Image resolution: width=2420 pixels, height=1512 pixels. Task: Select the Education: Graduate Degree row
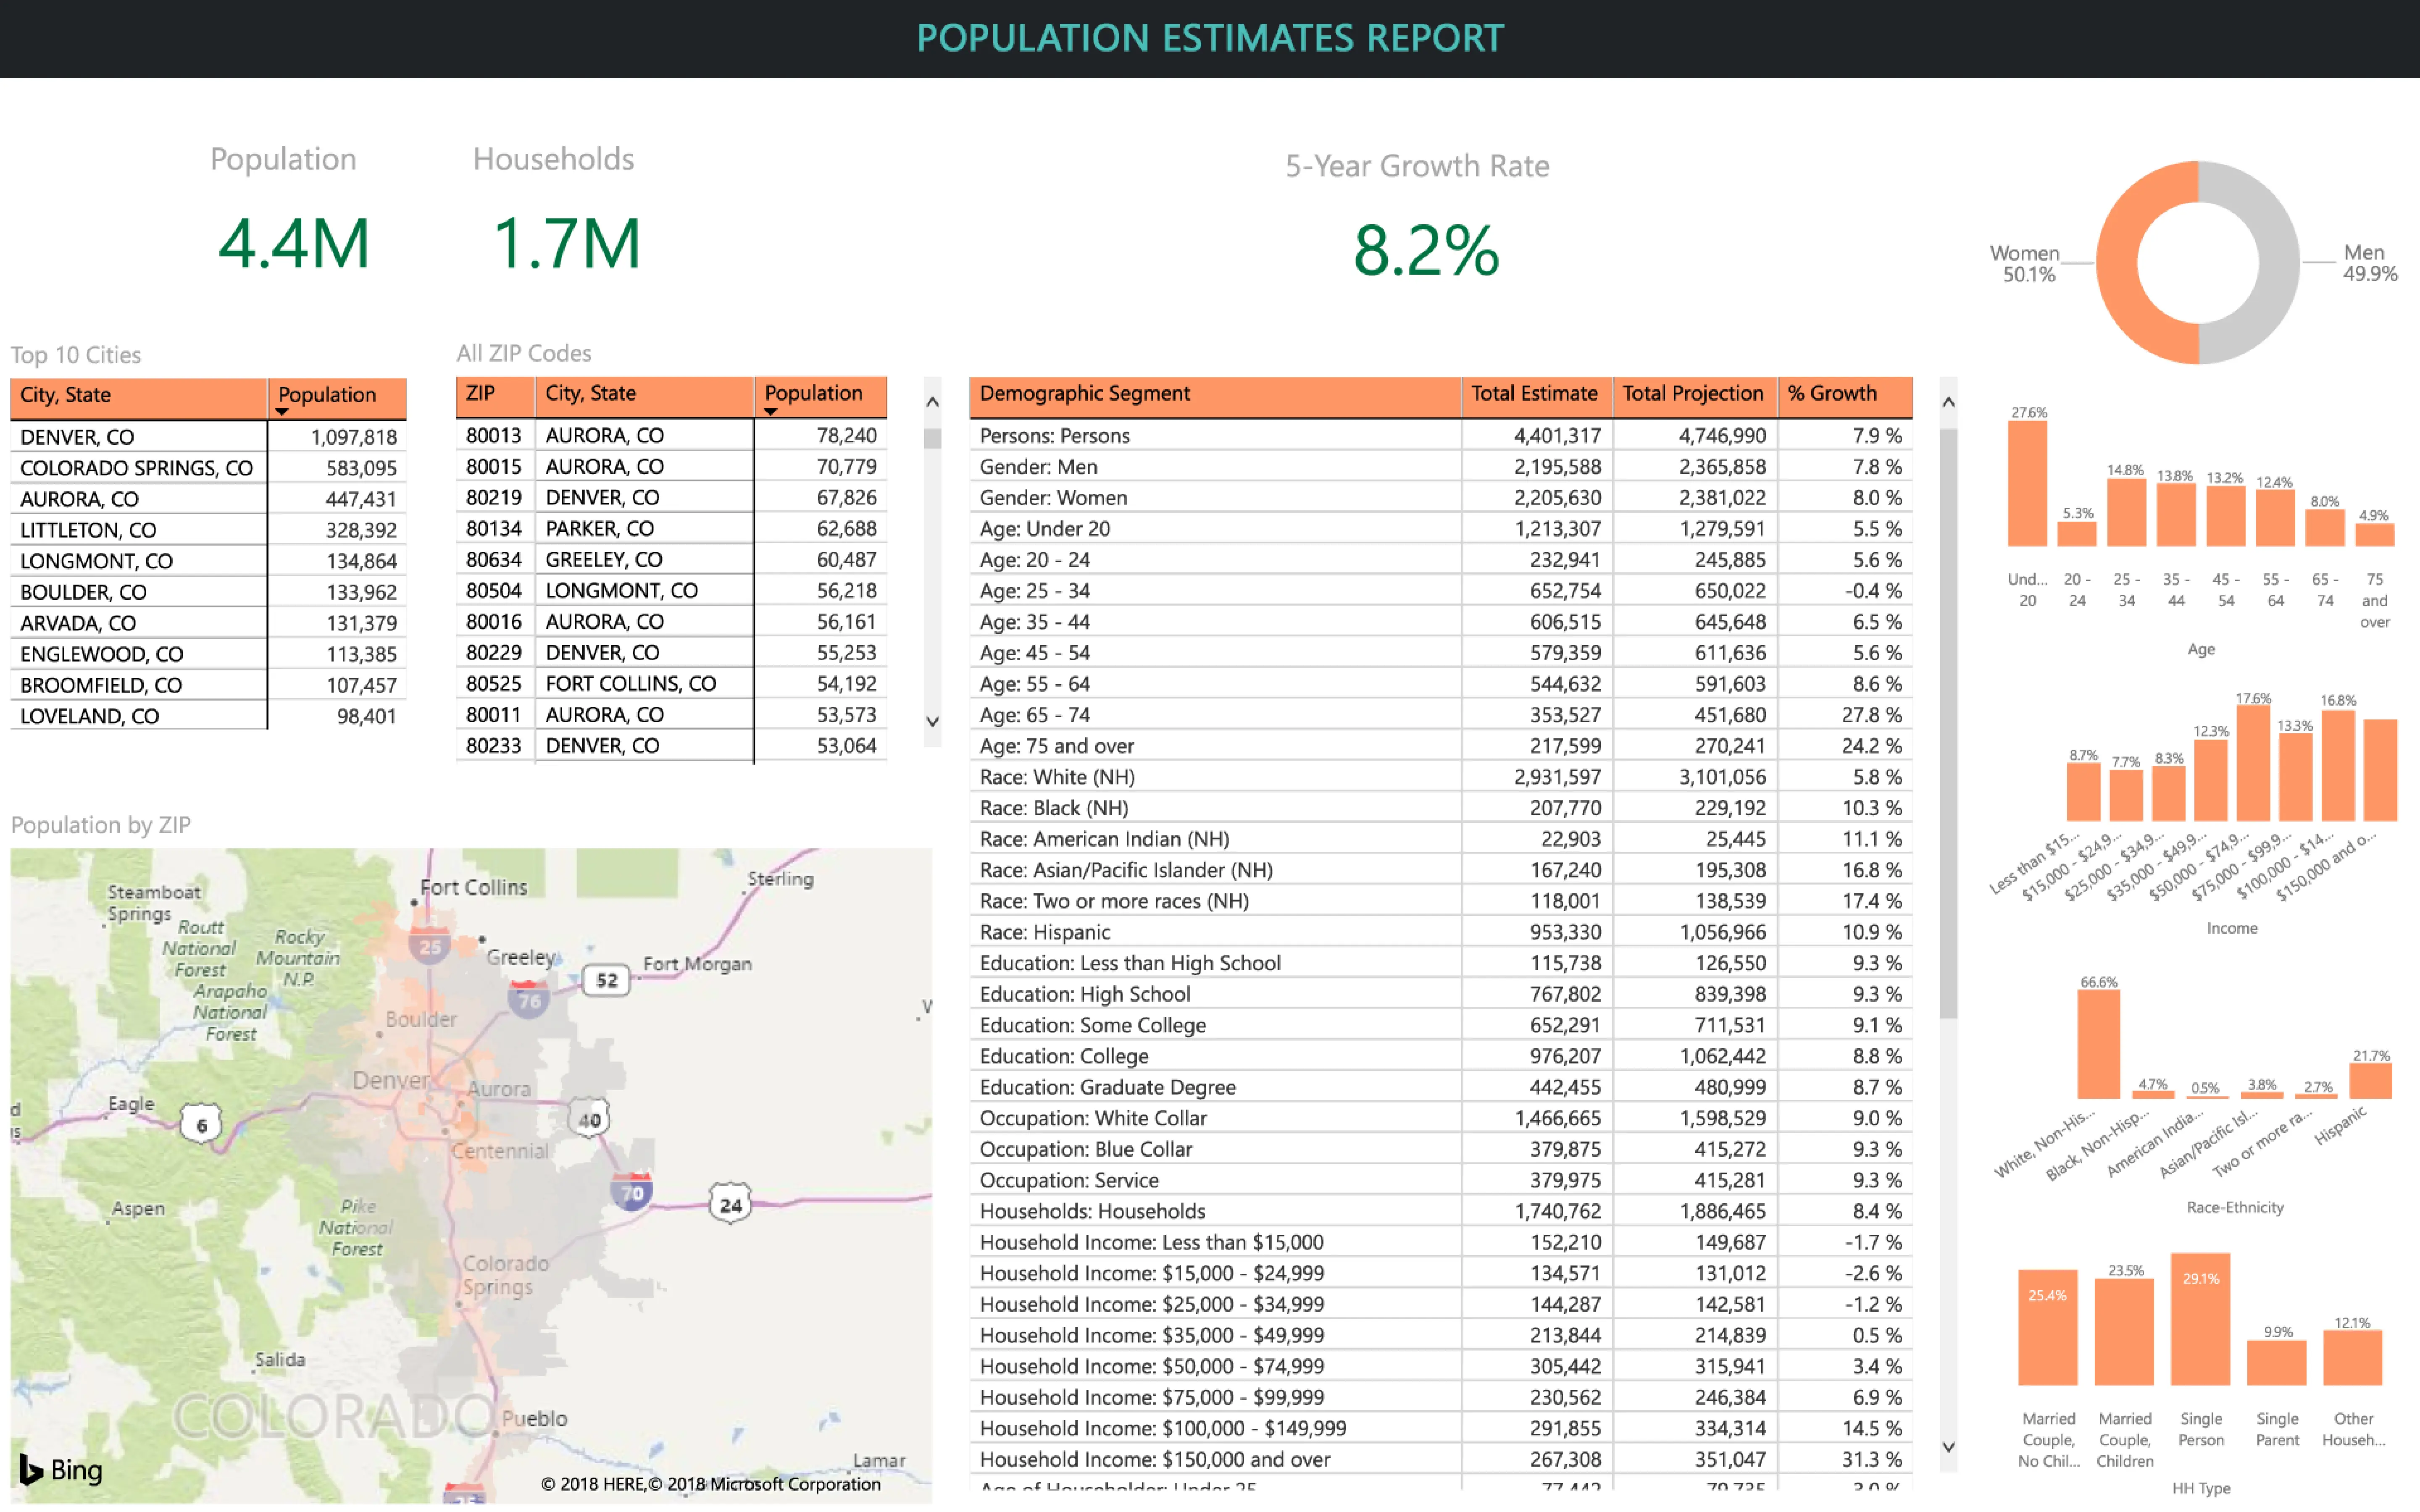[x=1441, y=1087]
